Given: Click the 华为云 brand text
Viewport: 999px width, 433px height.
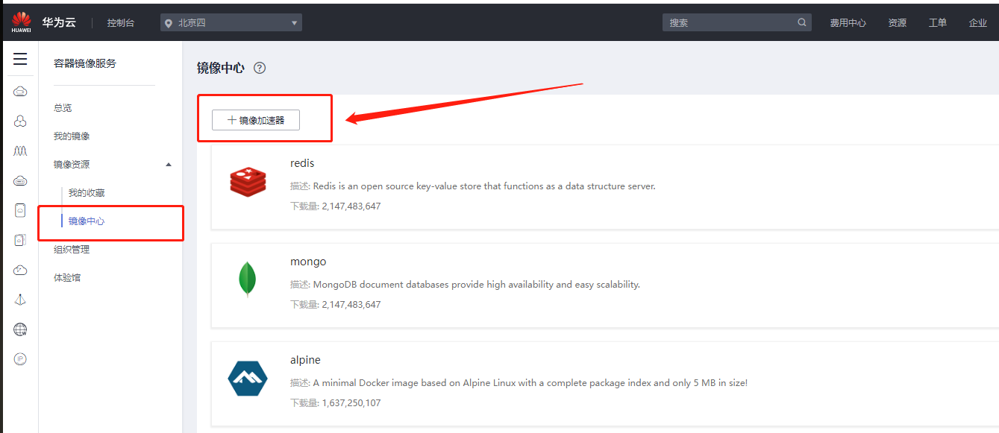Looking at the screenshot, I should pyautogui.click(x=59, y=22).
